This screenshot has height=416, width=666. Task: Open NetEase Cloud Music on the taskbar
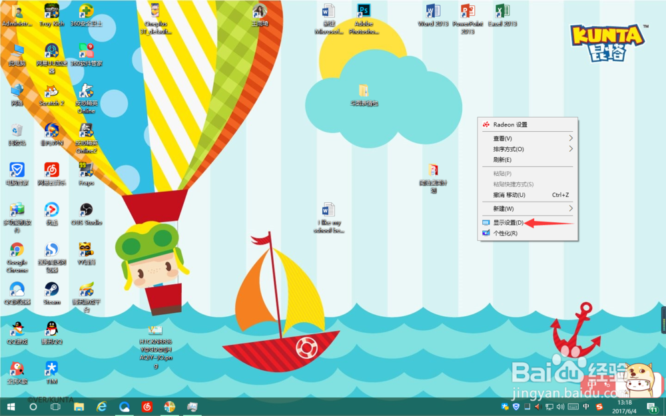pyautogui.click(x=147, y=407)
